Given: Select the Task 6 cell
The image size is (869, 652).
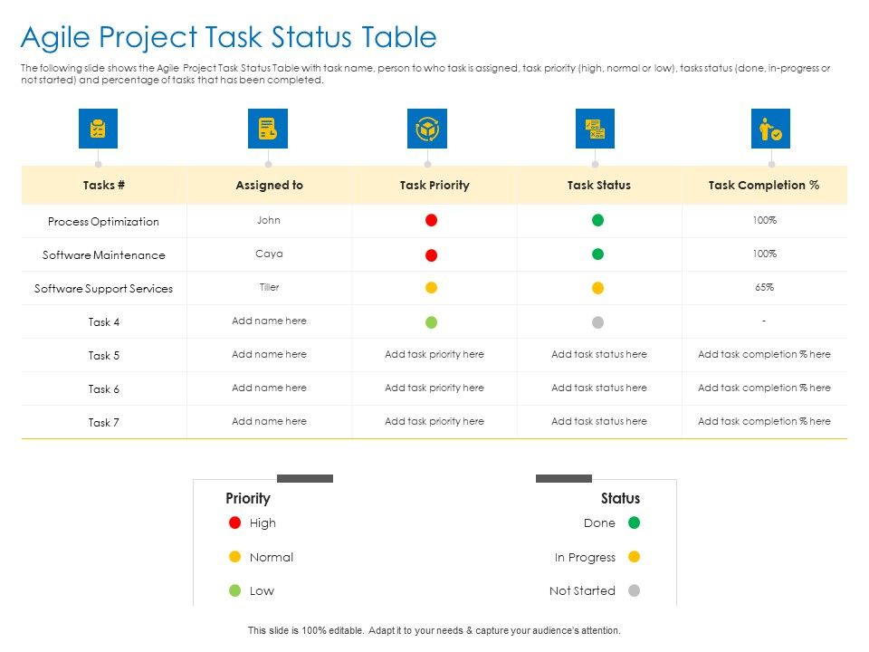Looking at the screenshot, I should point(103,389).
